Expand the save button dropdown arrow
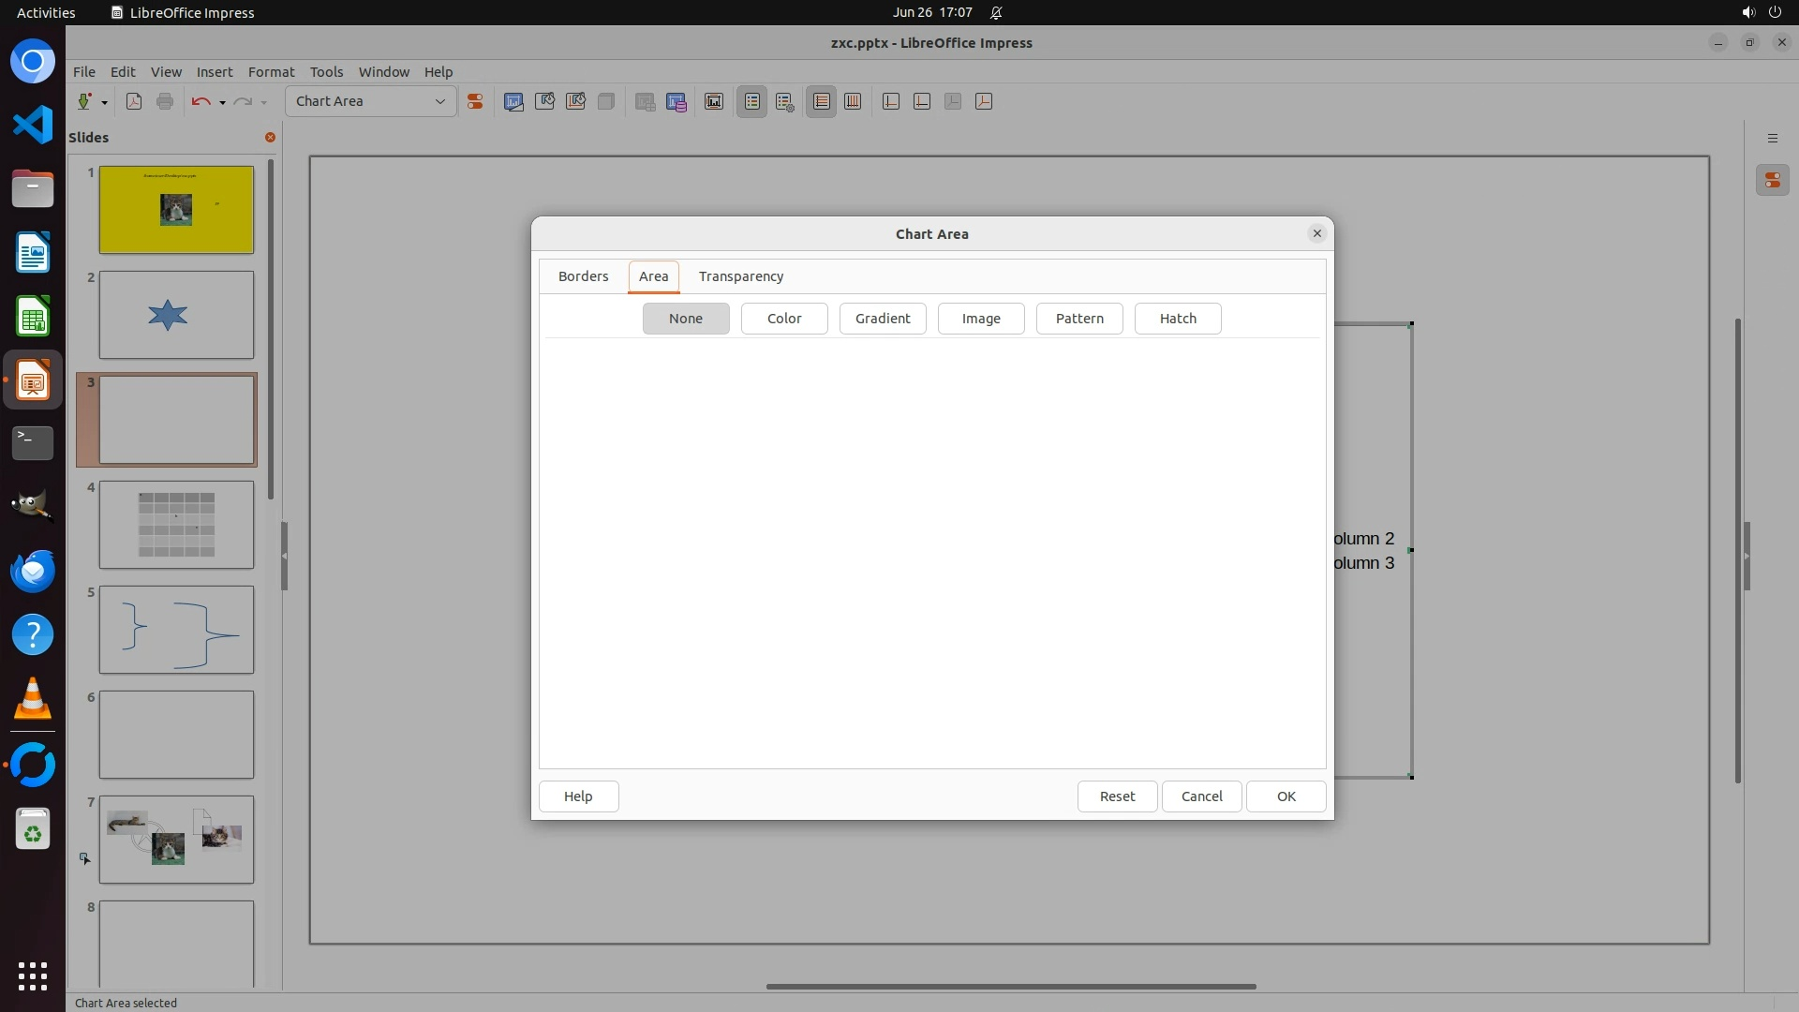Viewport: 1799px width, 1012px height. click(104, 102)
